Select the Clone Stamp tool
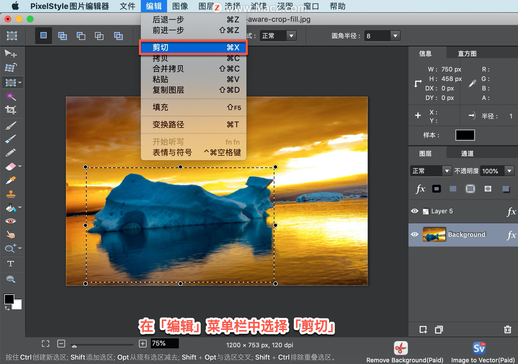Image resolution: width=518 pixels, height=364 pixels. click(11, 194)
